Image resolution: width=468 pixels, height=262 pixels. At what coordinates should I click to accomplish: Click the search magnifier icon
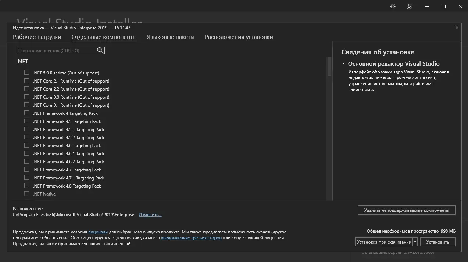(x=100, y=51)
